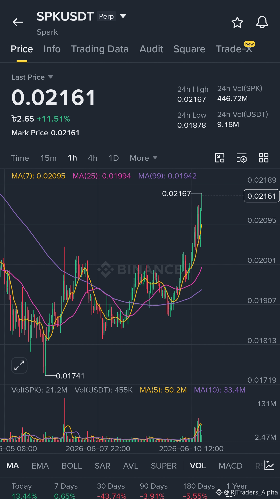Add SPKUSDT to favorites with star icon
Viewport: 280px width, 499px height.
[x=237, y=22]
